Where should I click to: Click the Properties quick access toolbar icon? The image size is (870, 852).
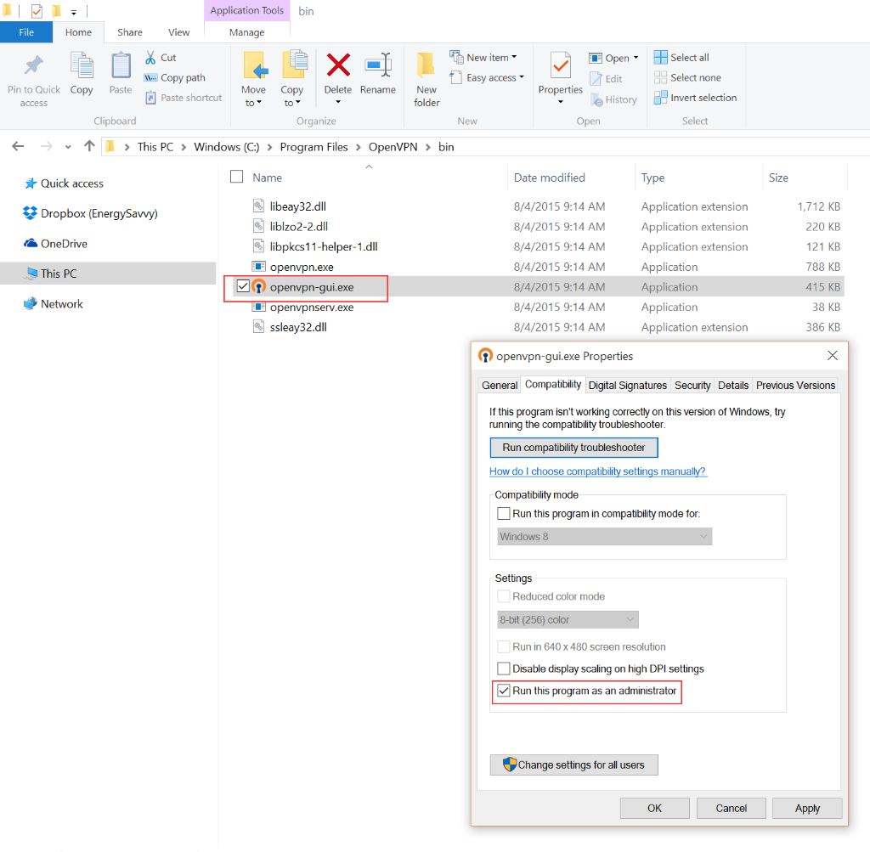tap(37, 10)
